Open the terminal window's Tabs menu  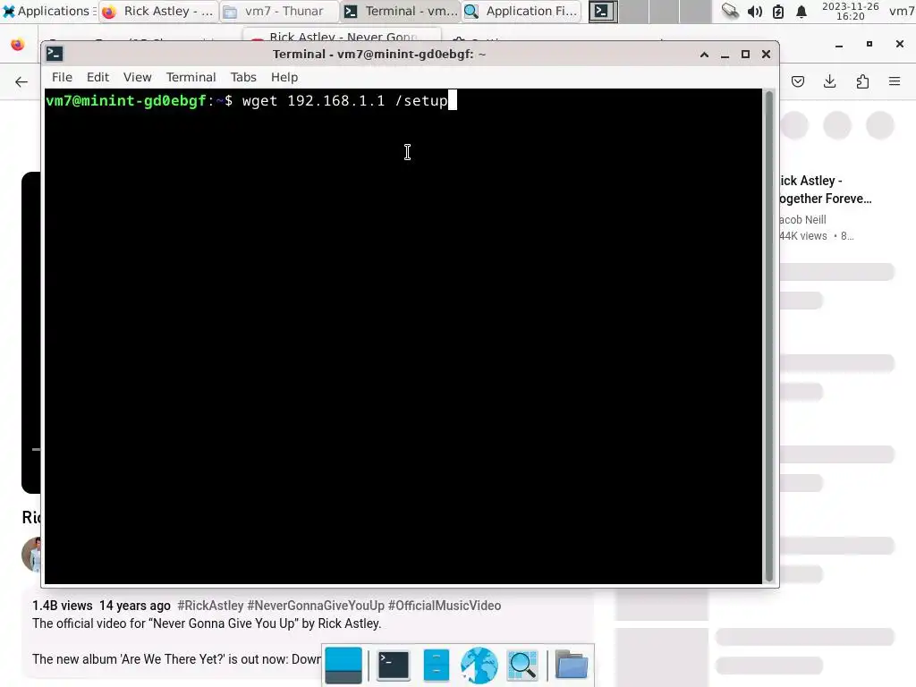243,77
